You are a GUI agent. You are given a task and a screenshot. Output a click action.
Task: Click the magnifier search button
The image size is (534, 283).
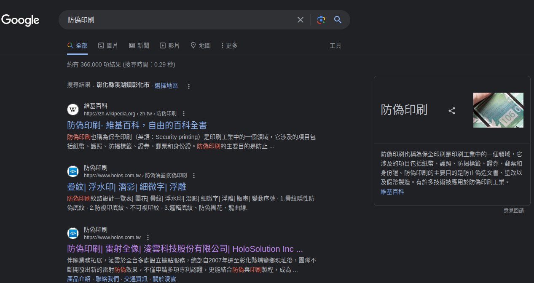click(x=338, y=20)
